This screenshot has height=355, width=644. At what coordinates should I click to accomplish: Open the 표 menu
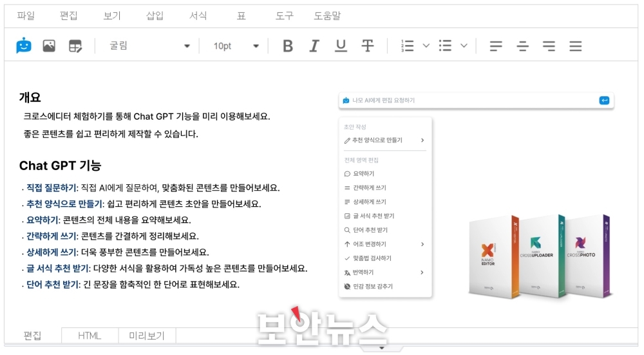[241, 15]
